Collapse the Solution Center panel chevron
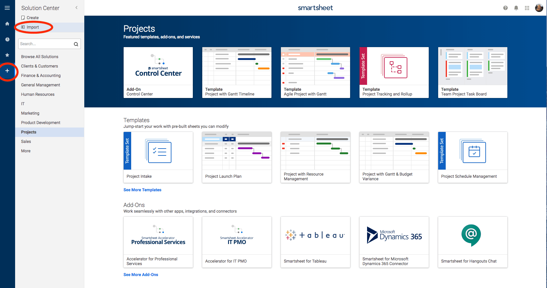This screenshot has height=288, width=547. pyautogui.click(x=76, y=8)
